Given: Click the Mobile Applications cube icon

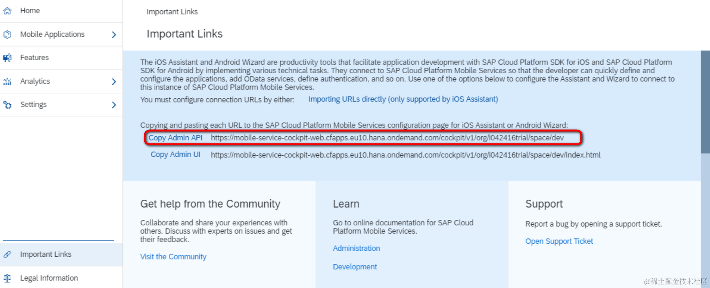Looking at the screenshot, I should [7, 34].
